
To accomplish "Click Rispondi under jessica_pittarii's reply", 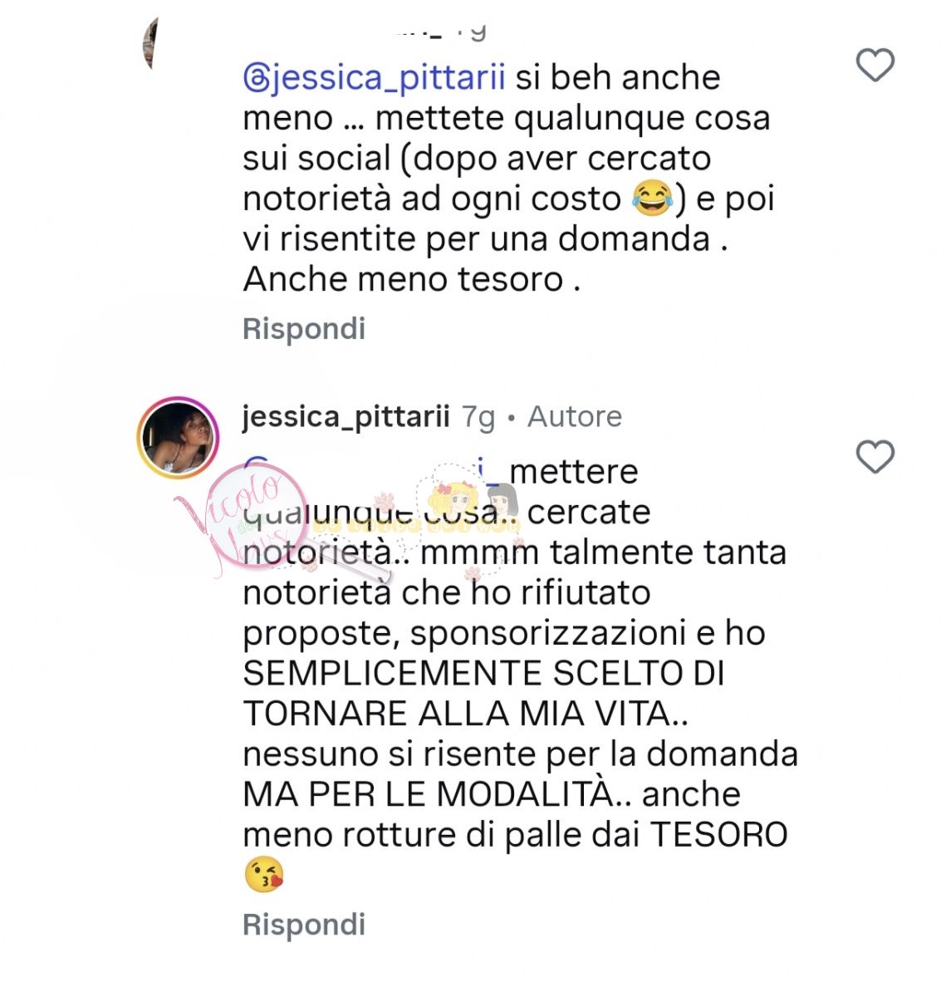I will [x=304, y=925].
